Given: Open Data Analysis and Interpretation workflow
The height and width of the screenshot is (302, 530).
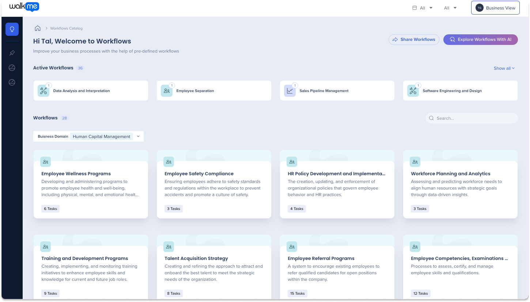Looking at the screenshot, I should tap(91, 91).
